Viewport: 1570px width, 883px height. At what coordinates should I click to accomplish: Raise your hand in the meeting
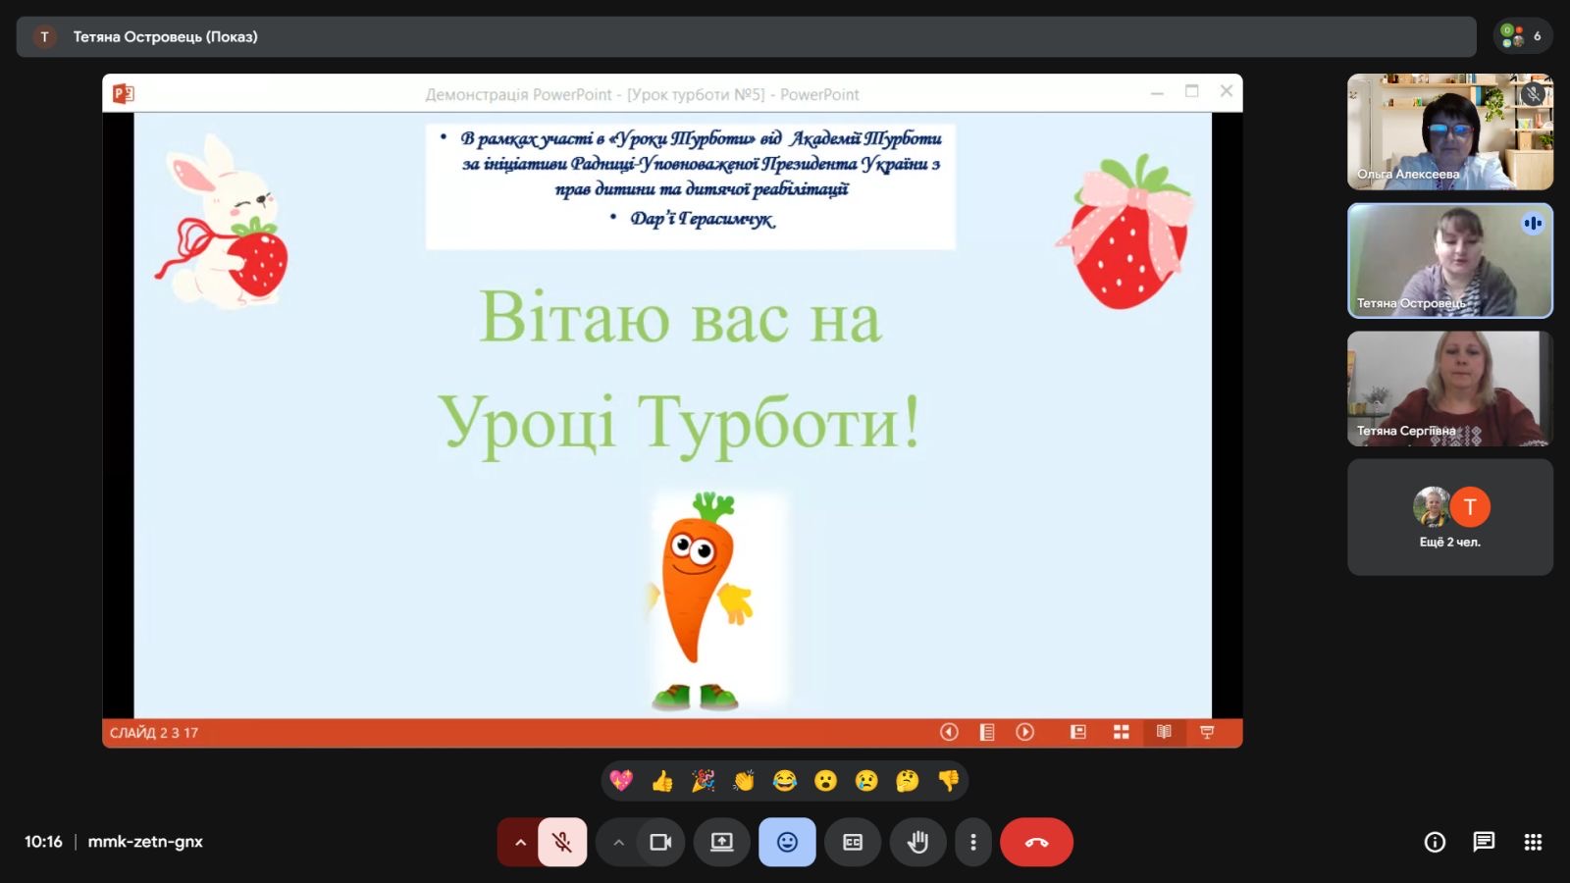917,842
